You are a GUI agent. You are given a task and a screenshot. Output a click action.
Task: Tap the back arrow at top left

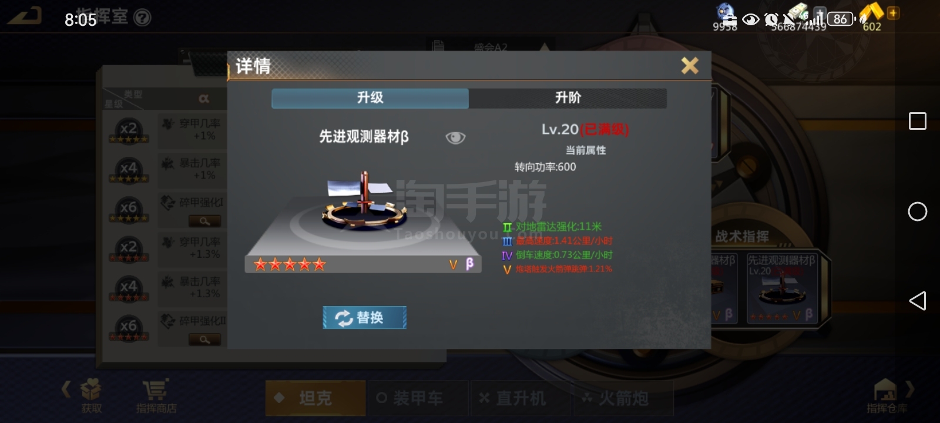tap(25, 15)
